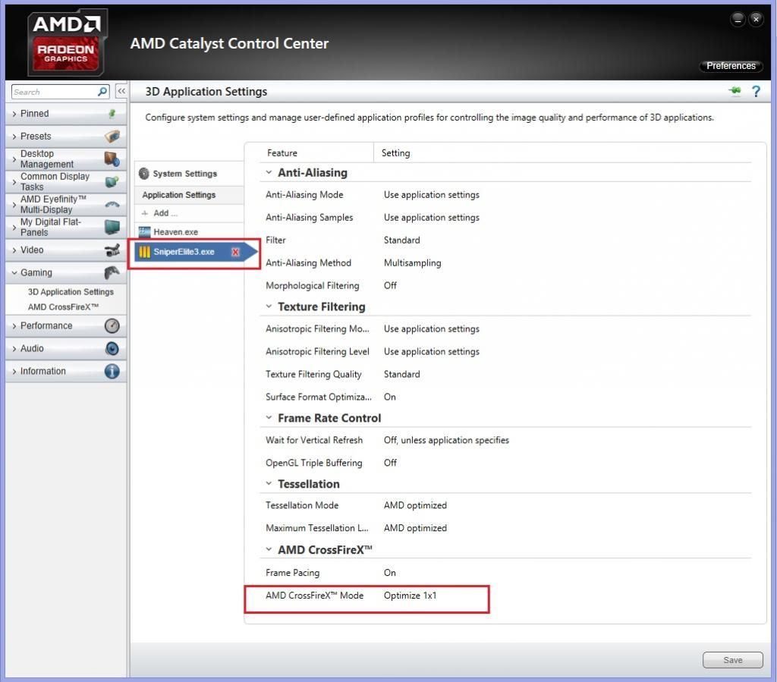
Task: Minimize the Catalyst Control Center window
Action: [738, 20]
